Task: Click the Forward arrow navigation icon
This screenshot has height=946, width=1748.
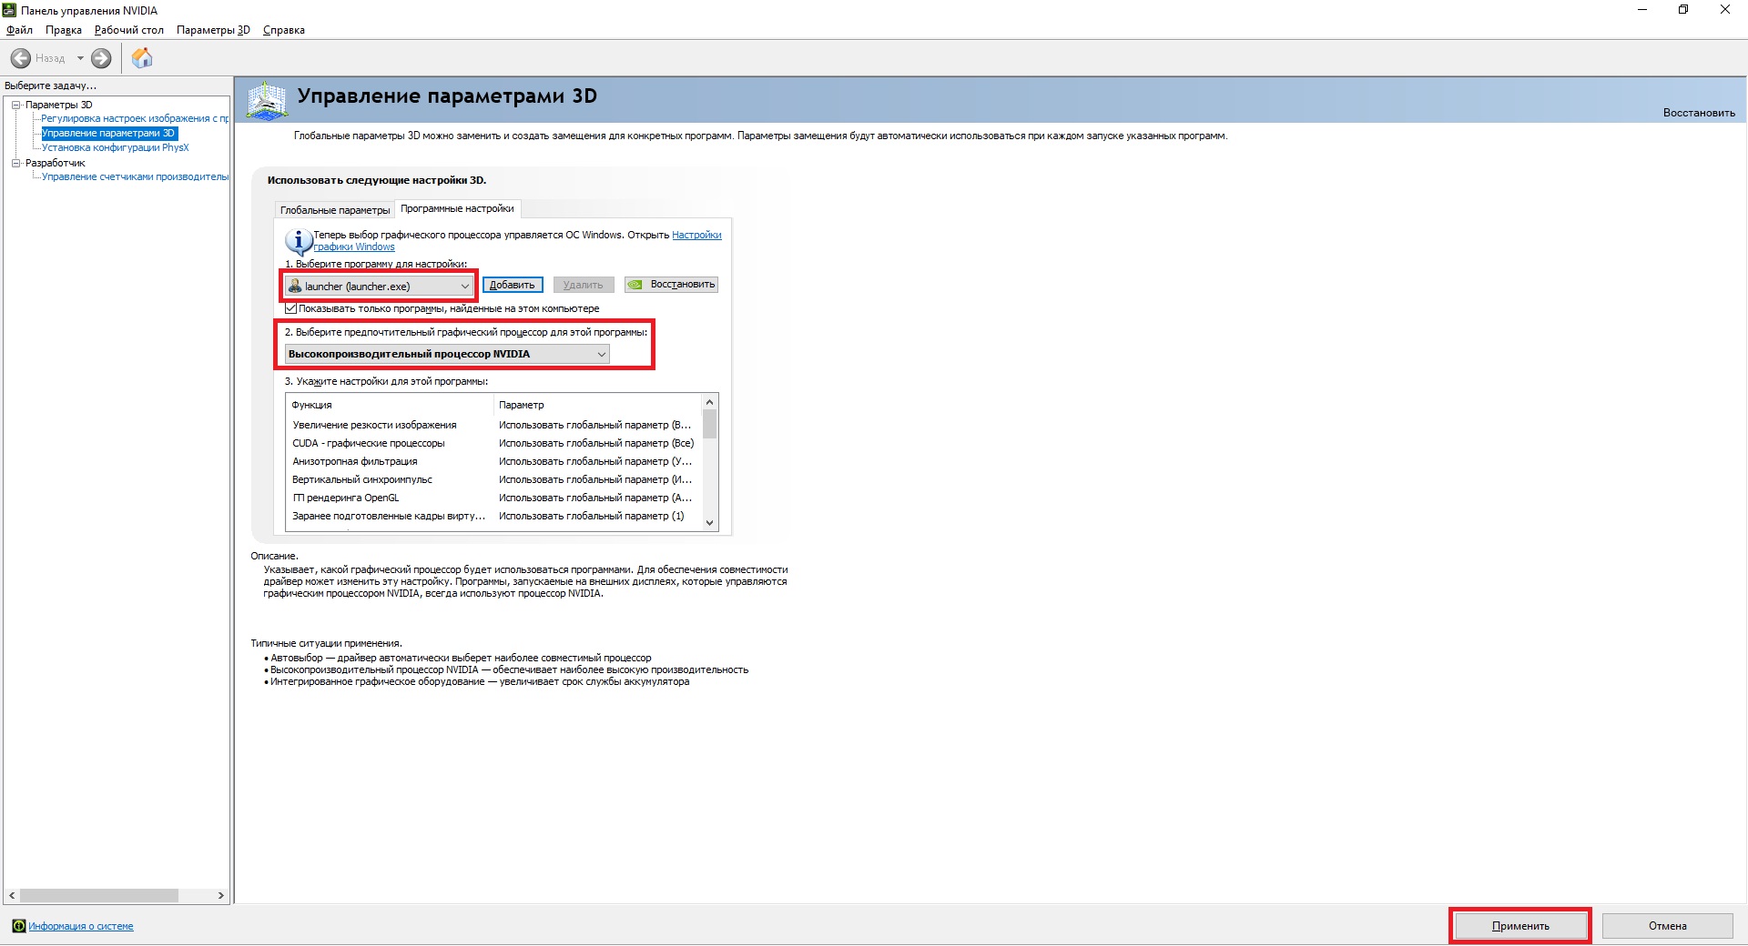Action: 101,58
